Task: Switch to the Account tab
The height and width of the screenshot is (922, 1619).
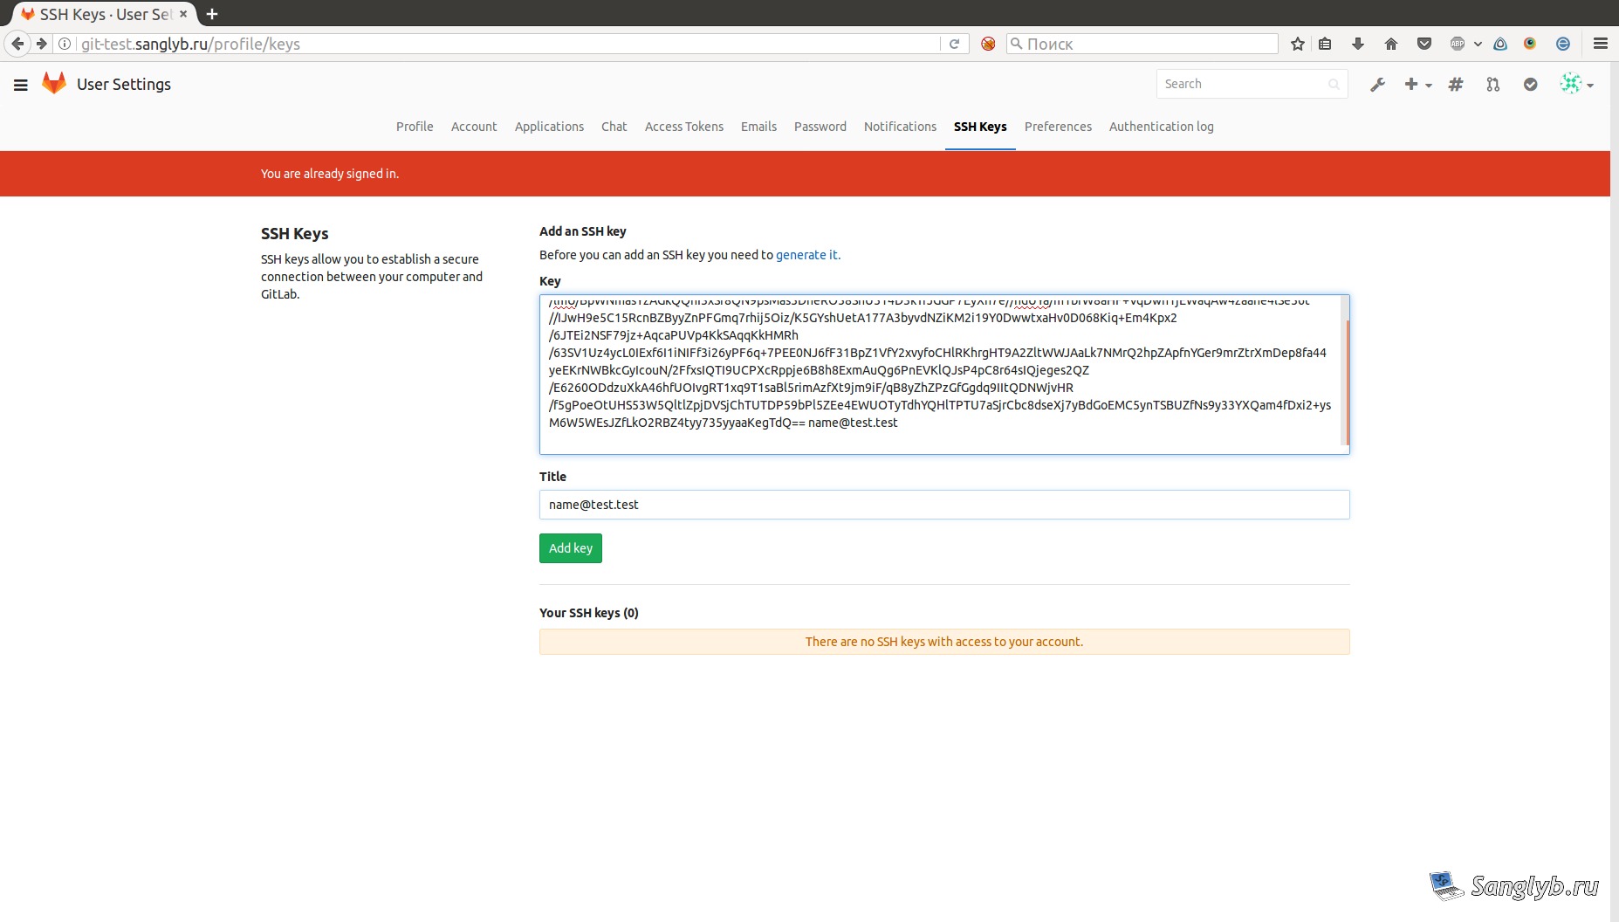Action: pyautogui.click(x=474, y=127)
